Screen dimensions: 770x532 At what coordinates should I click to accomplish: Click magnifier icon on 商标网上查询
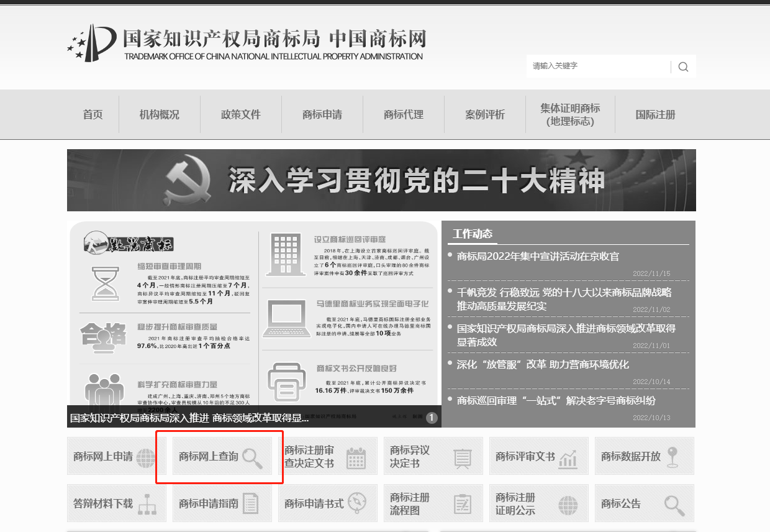[x=252, y=458]
